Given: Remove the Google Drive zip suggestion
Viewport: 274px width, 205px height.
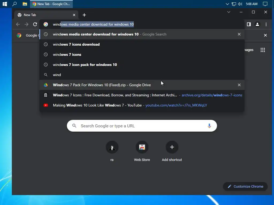Looking at the screenshot, I should tap(239, 85).
